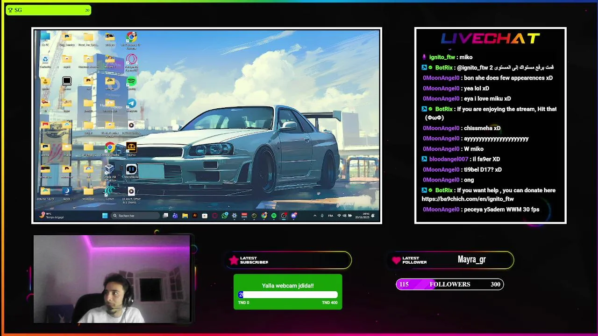Open Oracle VM VirtualBox shortcut
The height and width of the screenshot is (336, 598).
click(x=110, y=172)
